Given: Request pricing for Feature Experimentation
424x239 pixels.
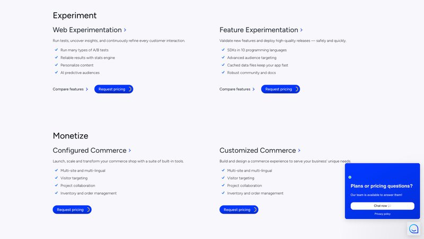Looking at the screenshot, I should (x=280, y=89).
